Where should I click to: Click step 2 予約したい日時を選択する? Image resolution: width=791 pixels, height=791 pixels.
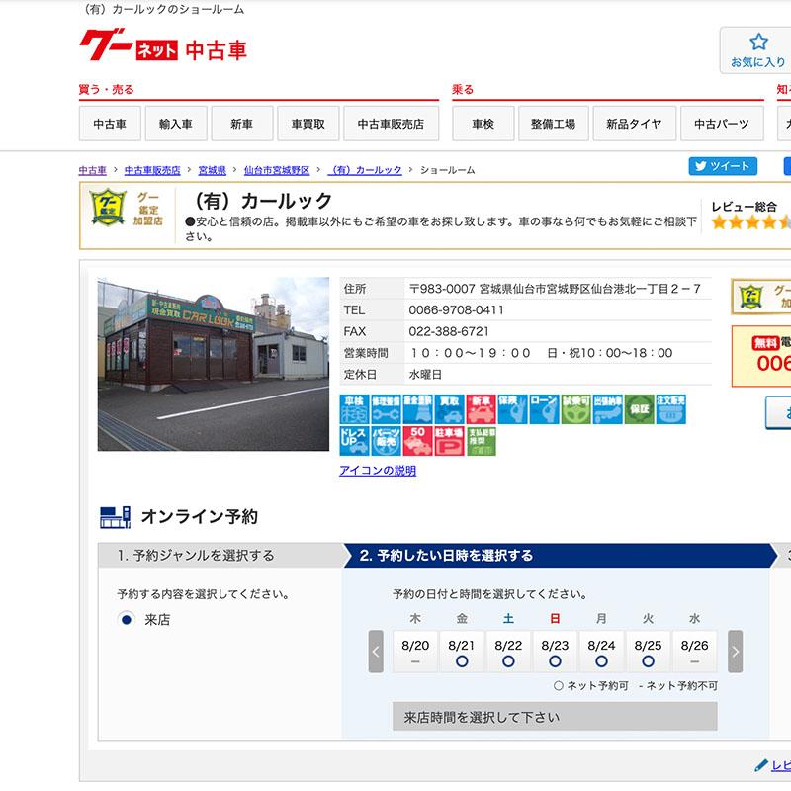click(x=560, y=555)
